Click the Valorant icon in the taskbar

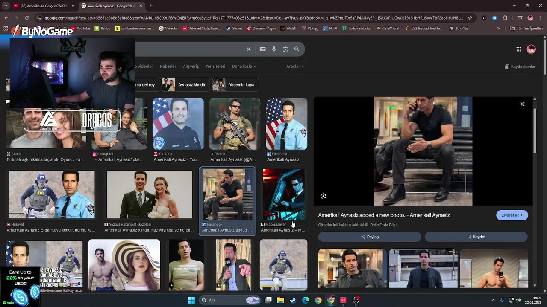[x=343, y=300]
